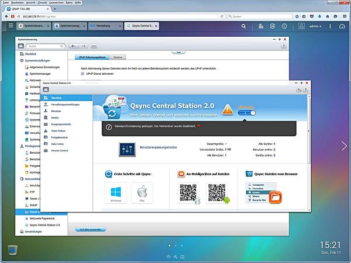Switch to the Verwaltung taskbar tab
Screen dimensions: 351x263
pyautogui.click(x=105, y=26)
